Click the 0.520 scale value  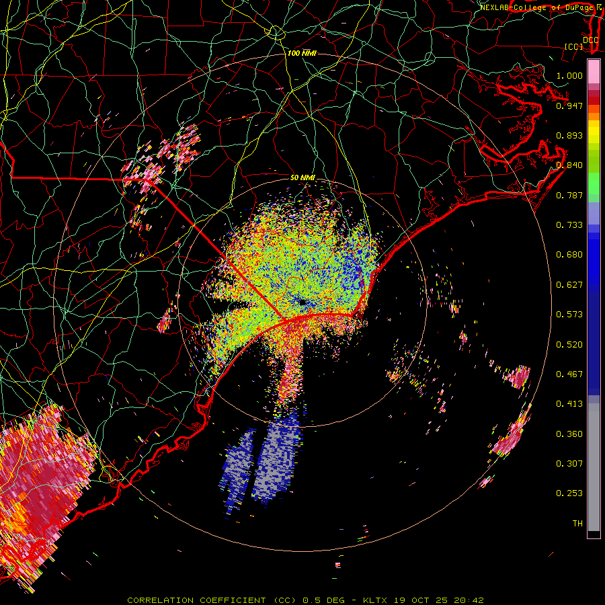[569, 345]
